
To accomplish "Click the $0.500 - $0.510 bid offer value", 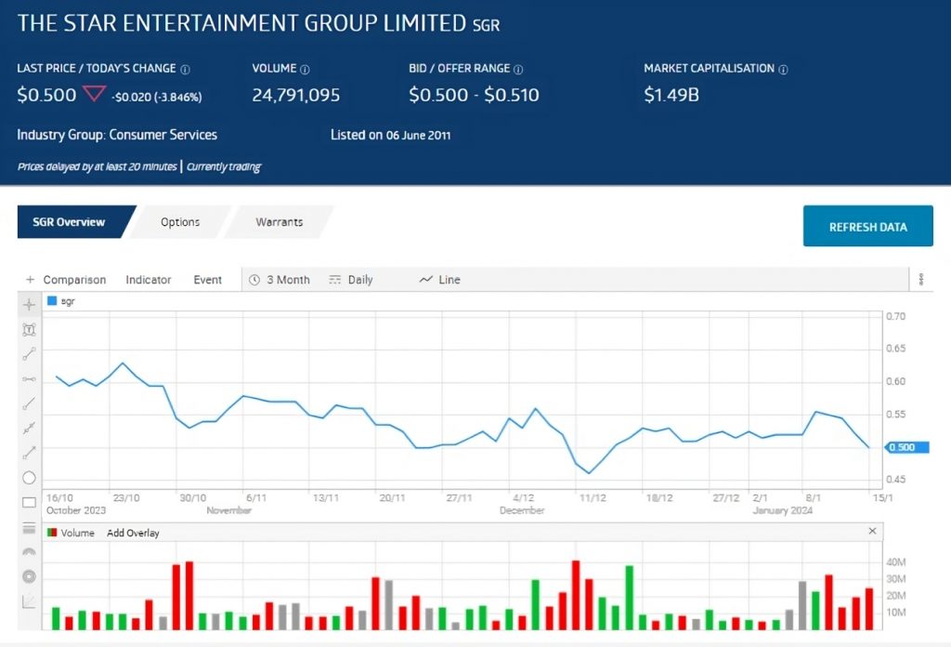I will tap(474, 95).
